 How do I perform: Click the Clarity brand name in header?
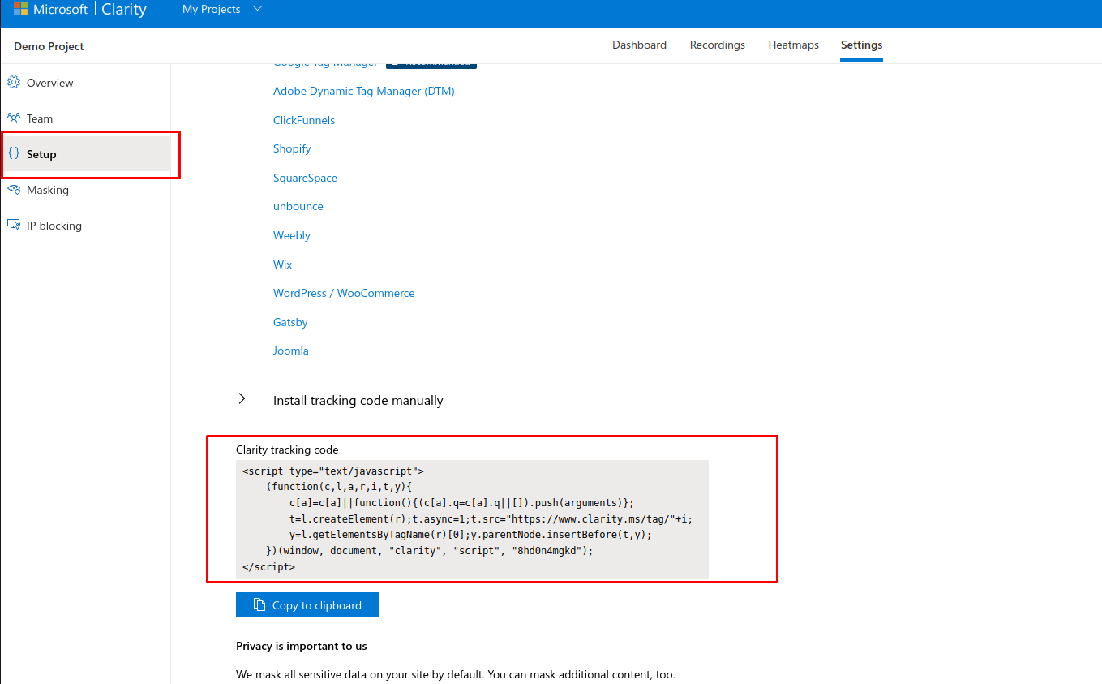pos(124,10)
